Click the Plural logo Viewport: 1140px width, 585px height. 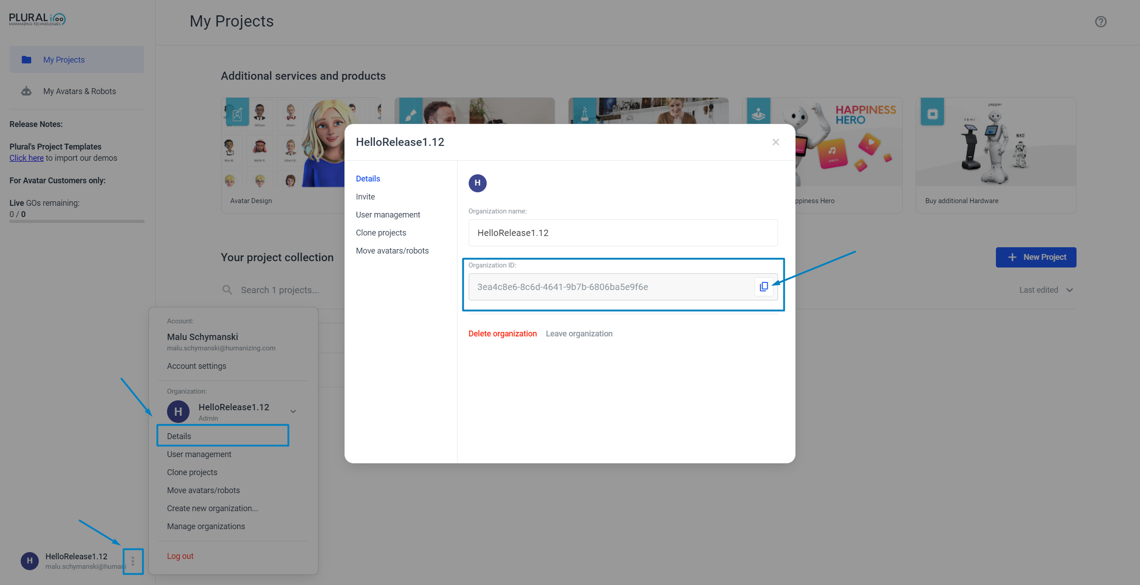click(x=37, y=19)
